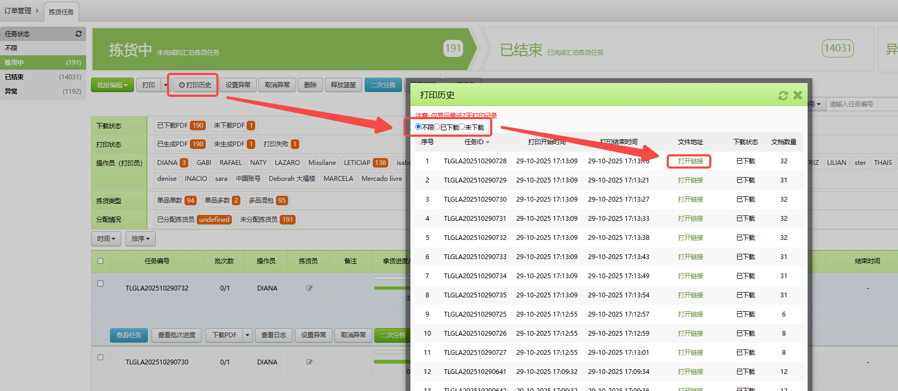Image resolution: width=898 pixels, height=391 pixels.
Task: Open 打印历史 with clock icon
Action: pos(195,85)
